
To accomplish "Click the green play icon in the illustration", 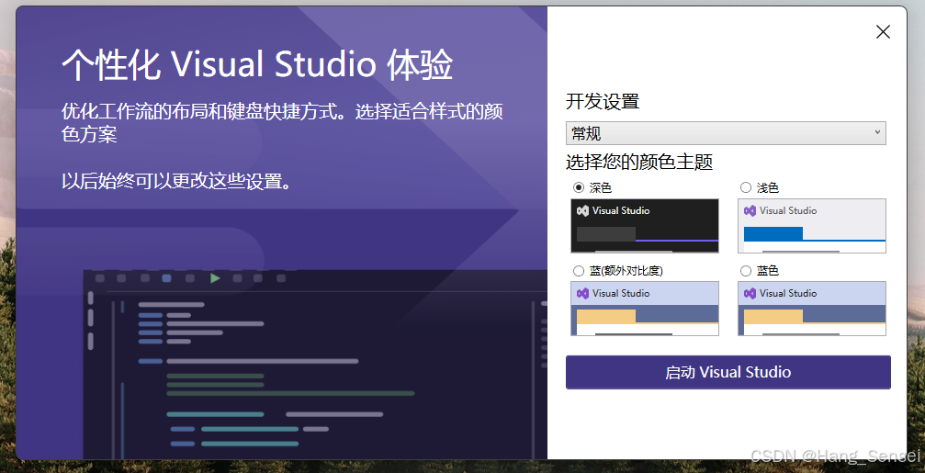I will coord(215,277).
